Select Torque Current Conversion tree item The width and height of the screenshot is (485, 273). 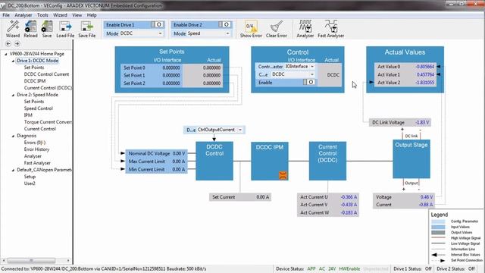pyautogui.click(x=48, y=122)
